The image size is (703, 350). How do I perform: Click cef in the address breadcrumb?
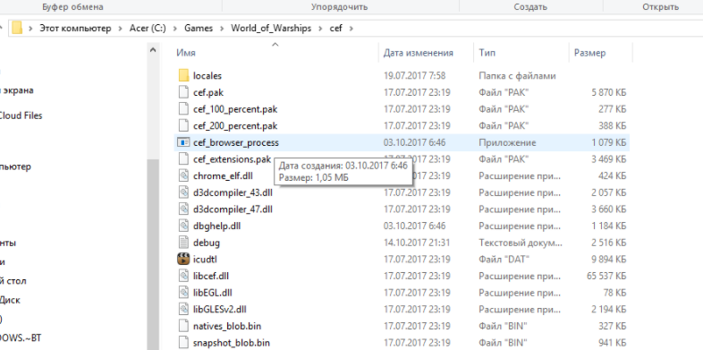[335, 28]
